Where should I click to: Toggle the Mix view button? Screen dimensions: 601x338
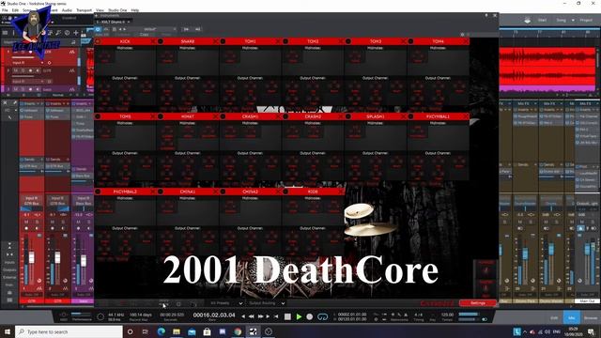(x=572, y=317)
